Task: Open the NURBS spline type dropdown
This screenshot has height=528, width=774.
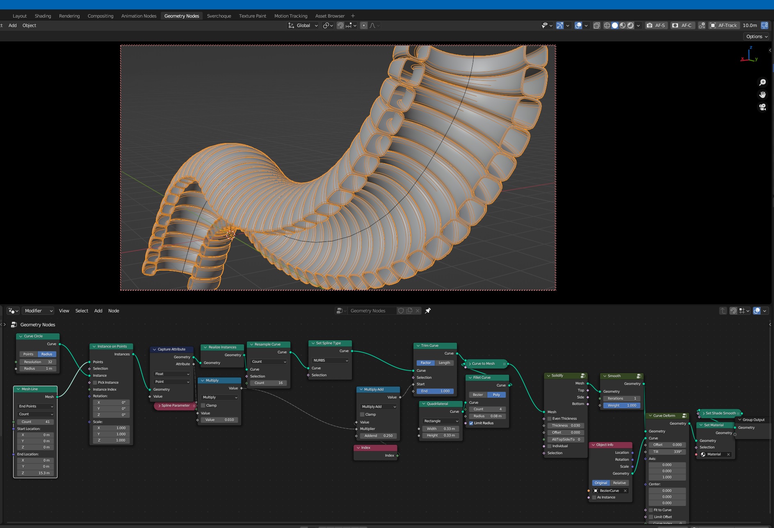Action: pos(330,360)
